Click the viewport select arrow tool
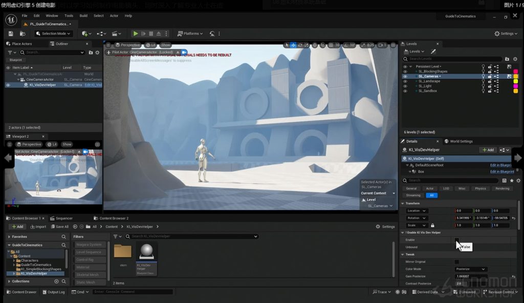 tap(287, 45)
